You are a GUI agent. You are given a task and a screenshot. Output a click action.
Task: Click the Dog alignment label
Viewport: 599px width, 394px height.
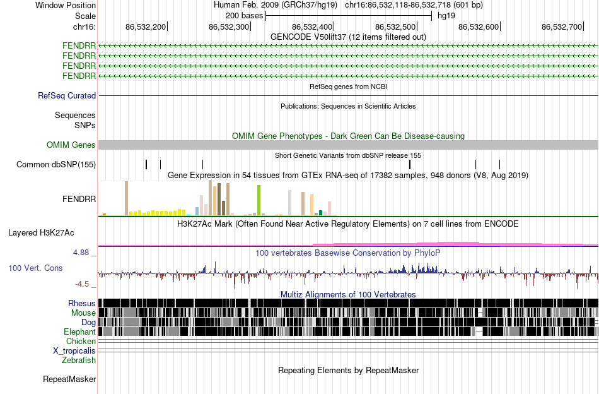pos(88,323)
